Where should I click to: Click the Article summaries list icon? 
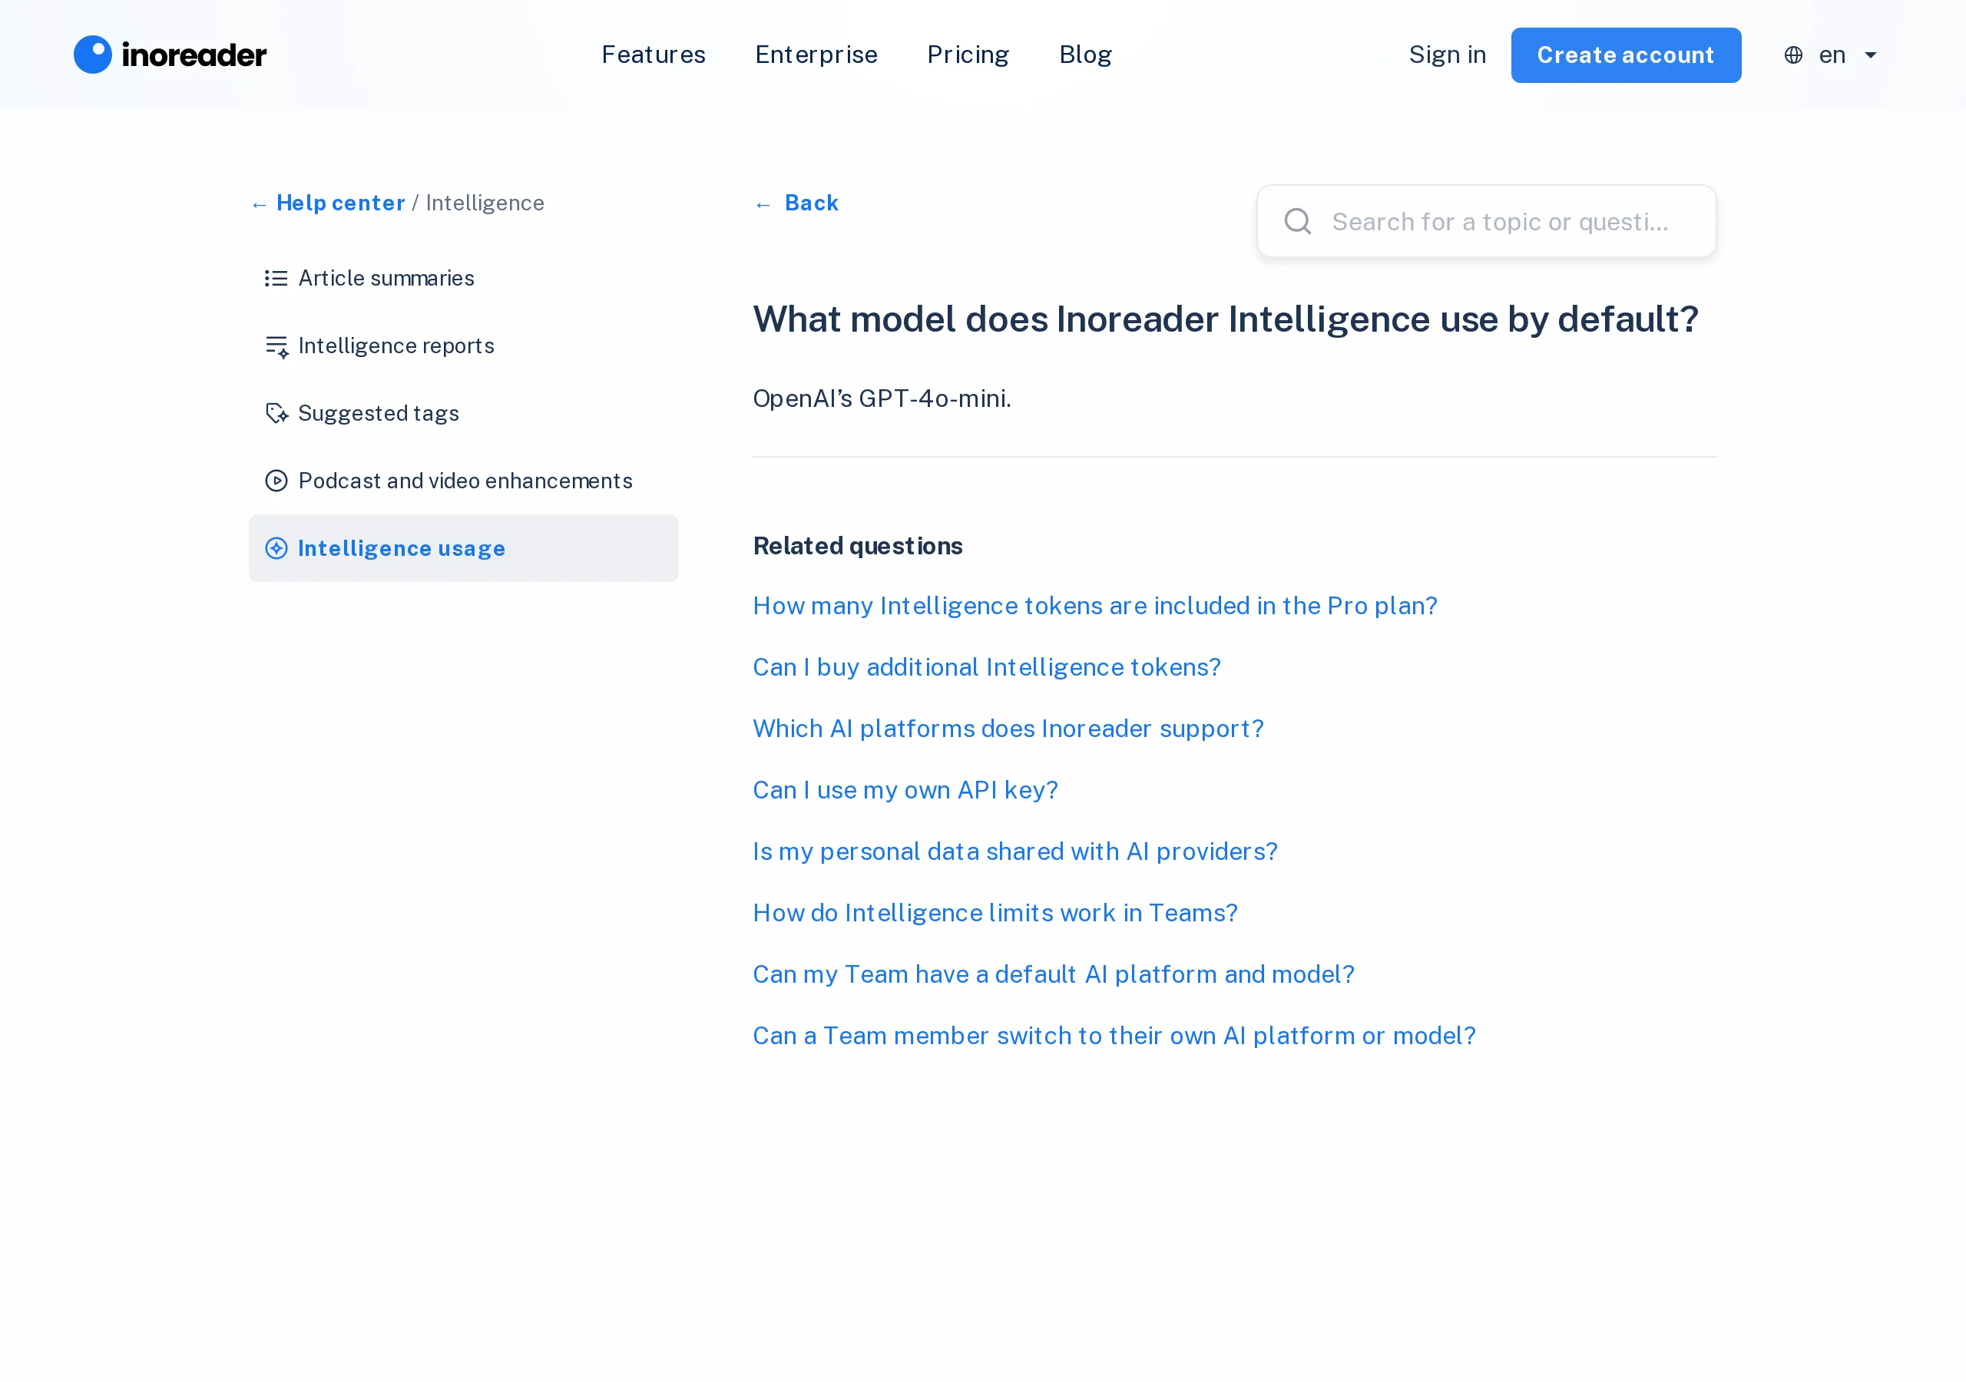pyautogui.click(x=276, y=278)
